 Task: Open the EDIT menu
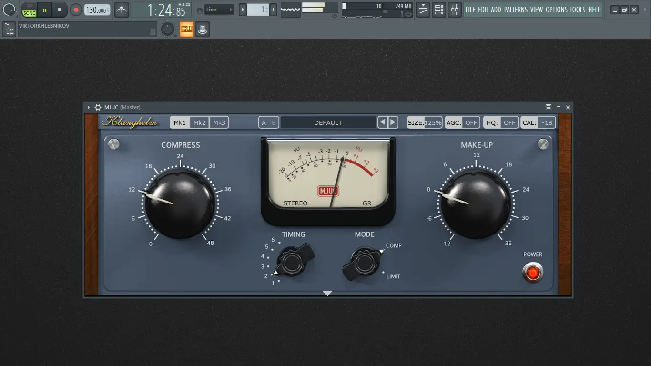tap(483, 10)
